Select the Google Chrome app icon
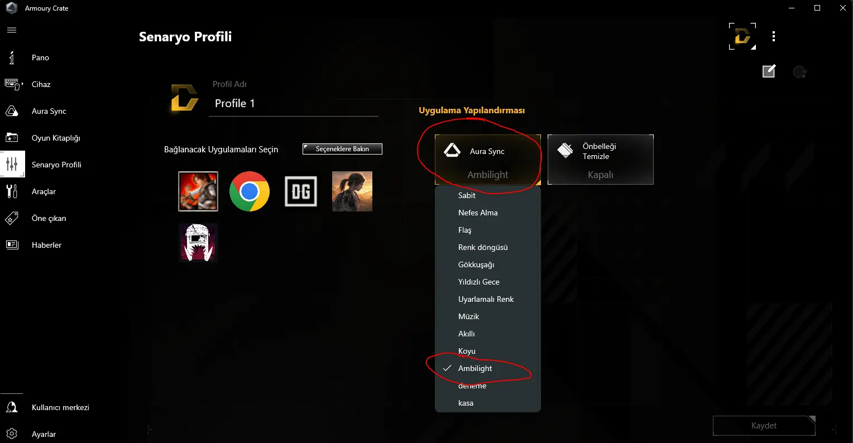This screenshot has width=853, height=443. click(x=250, y=191)
